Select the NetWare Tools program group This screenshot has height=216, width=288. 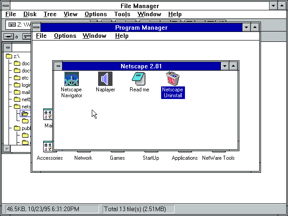coord(218,158)
